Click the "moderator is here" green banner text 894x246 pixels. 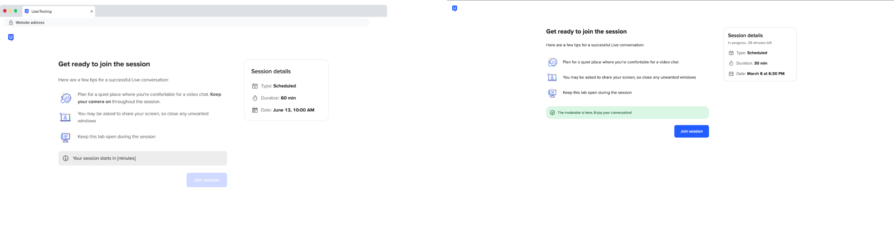pos(595,113)
